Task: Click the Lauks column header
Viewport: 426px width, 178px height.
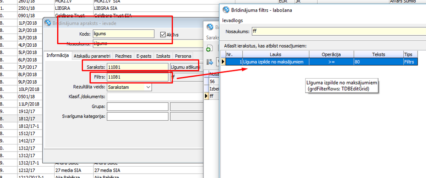Action: pyautogui.click(x=275, y=54)
